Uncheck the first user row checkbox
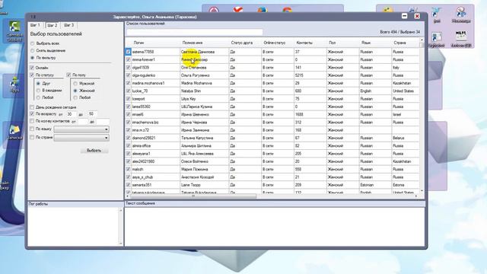This screenshot has height=274, width=487. [x=129, y=52]
